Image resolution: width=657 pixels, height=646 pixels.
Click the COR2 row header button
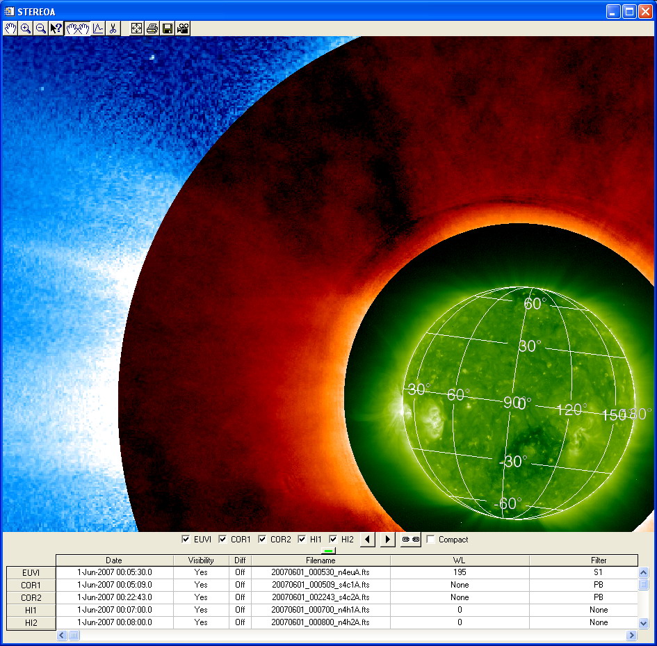pos(31,597)
